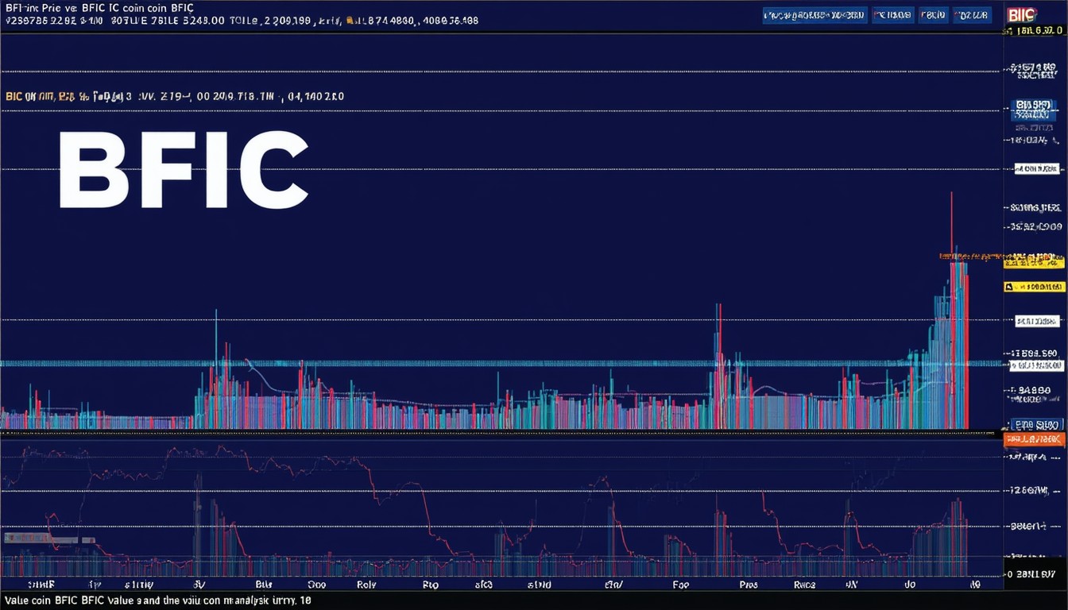Click the gray legend bar in lower-left indicator panel
The width and height of the screenshot is (1068, 610).
49,539
